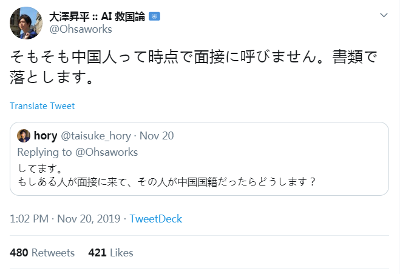Click @Ohsaworks mention in quoted reply line
Viewport: 400px width, 274px height.
pos(107,152)
